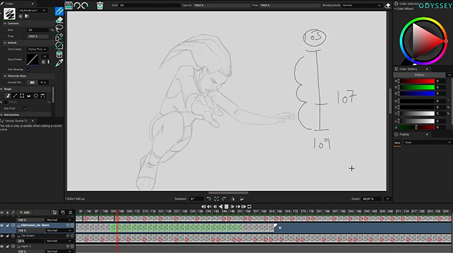This screenshot has height=253, width=453.
Task: Undo the last action
Action: point(77,5)
